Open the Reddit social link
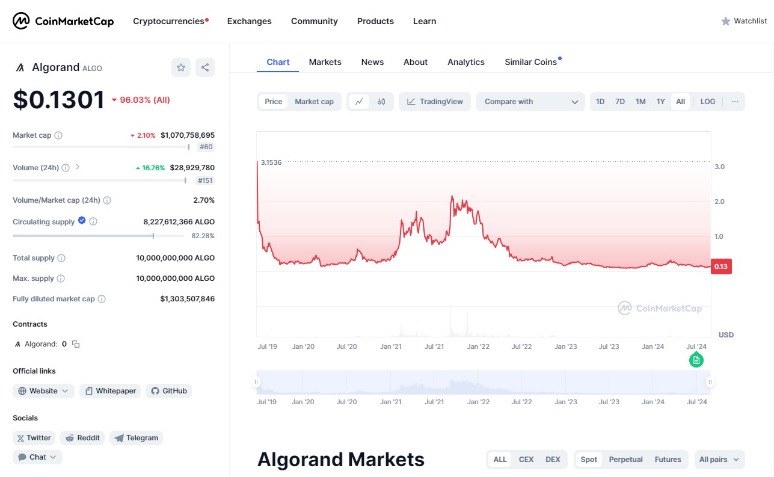Image resolution: width=774 pixels, height=477 pixels. pos(82,438)
